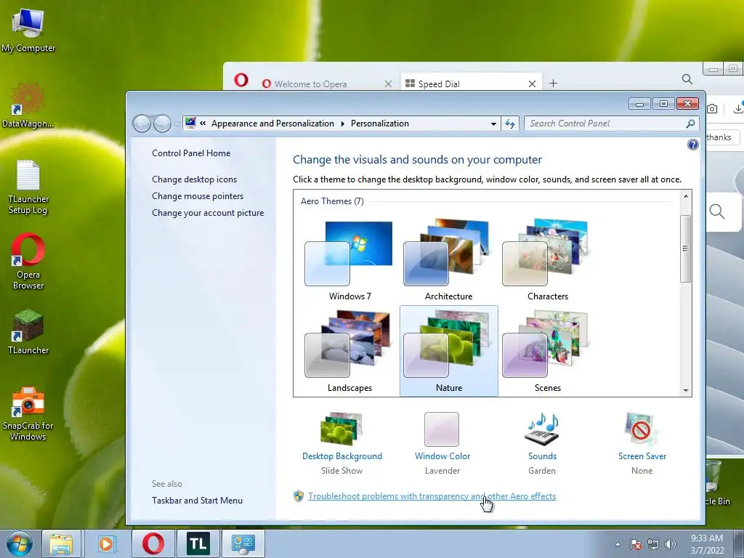Click theme list scroll up arrow

686,196
